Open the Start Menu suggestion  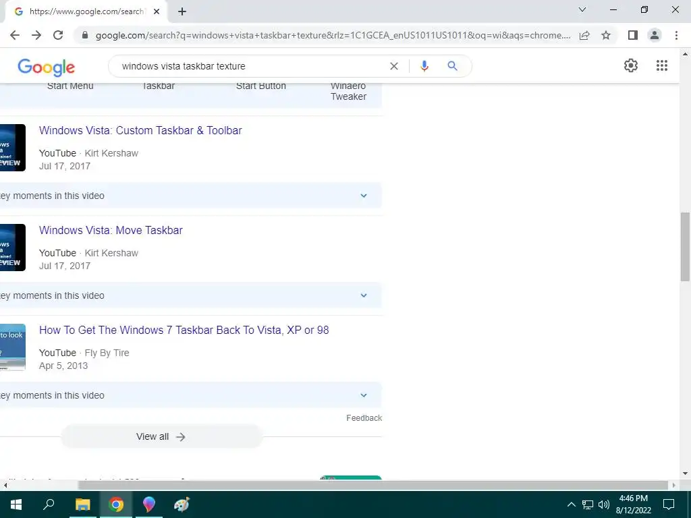(70, 86)
